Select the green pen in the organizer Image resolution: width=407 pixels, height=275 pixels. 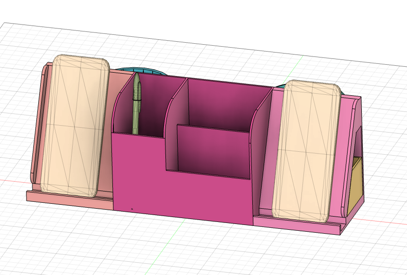[x=136, y=104]
